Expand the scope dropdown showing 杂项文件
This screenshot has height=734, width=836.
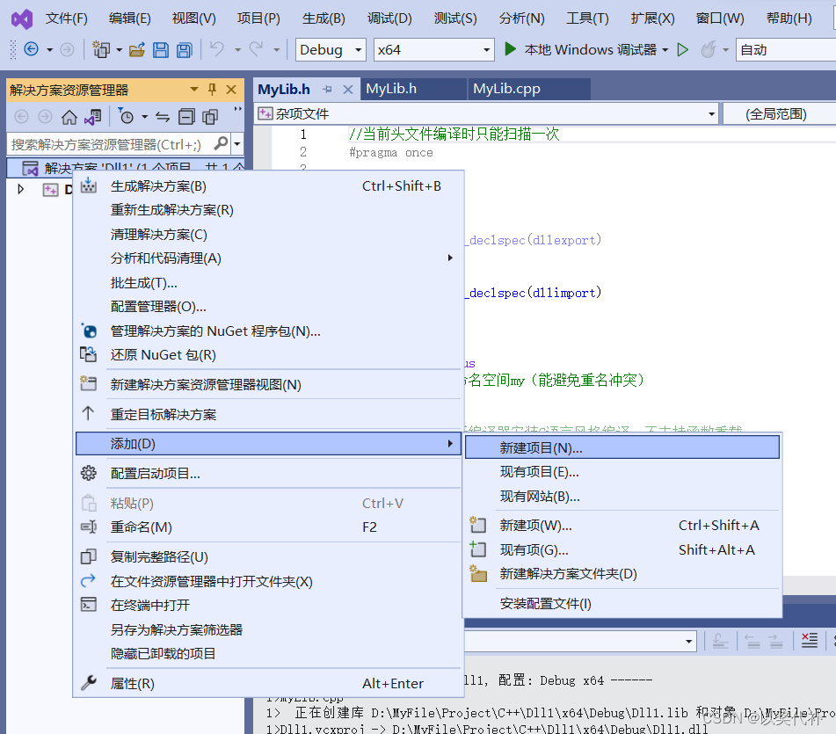pyautogui.click(x=710, y=113)
